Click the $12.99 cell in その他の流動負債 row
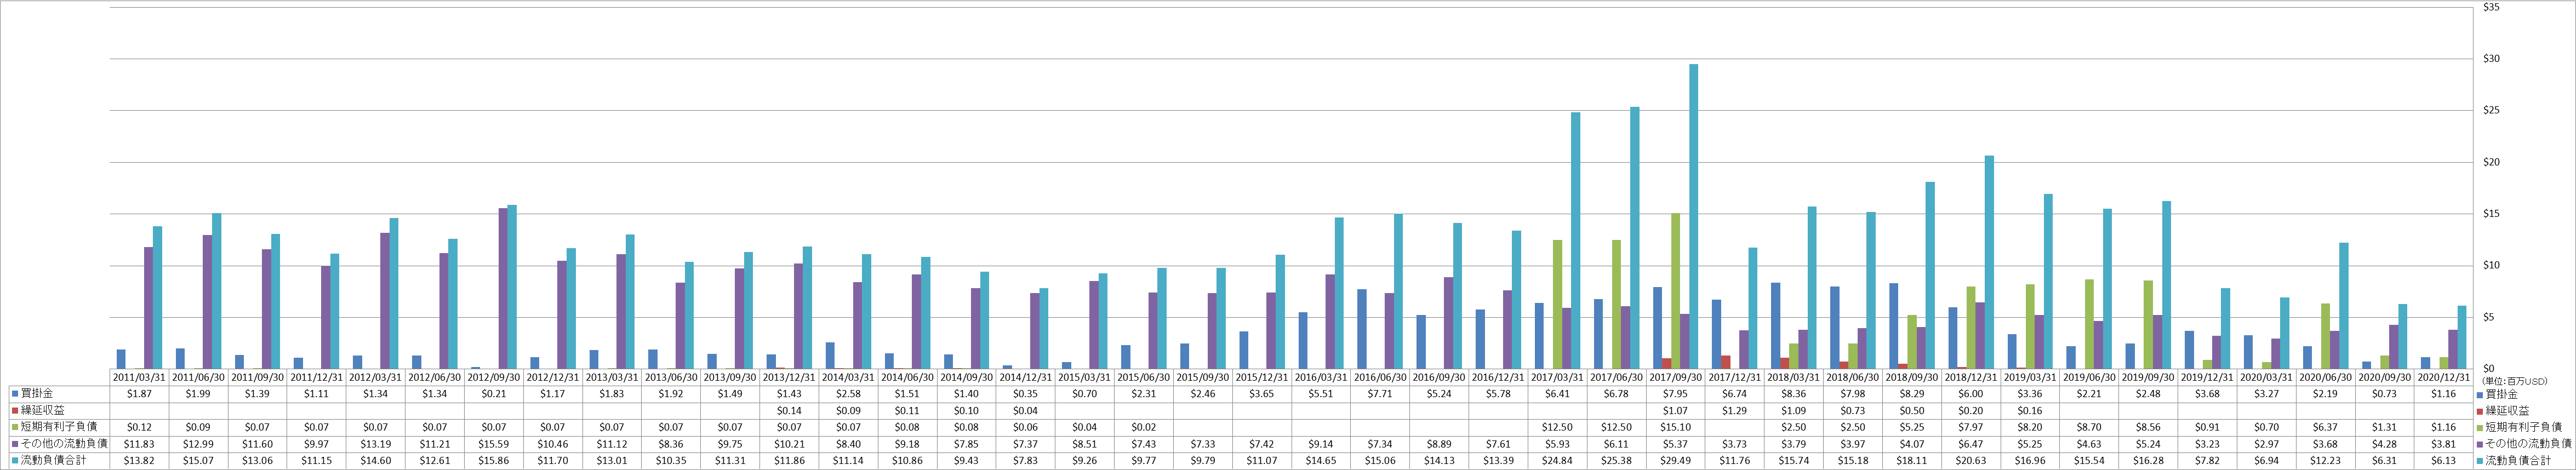This screenshot has height=470, width=2576. (x=199, y=443)
